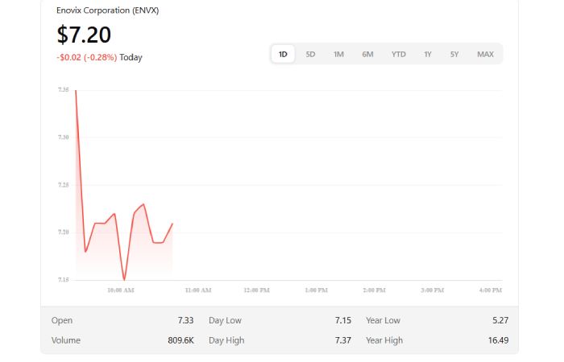Show MAX price history
This screenshot has height=362, width=564.
[x=485, y=54]
